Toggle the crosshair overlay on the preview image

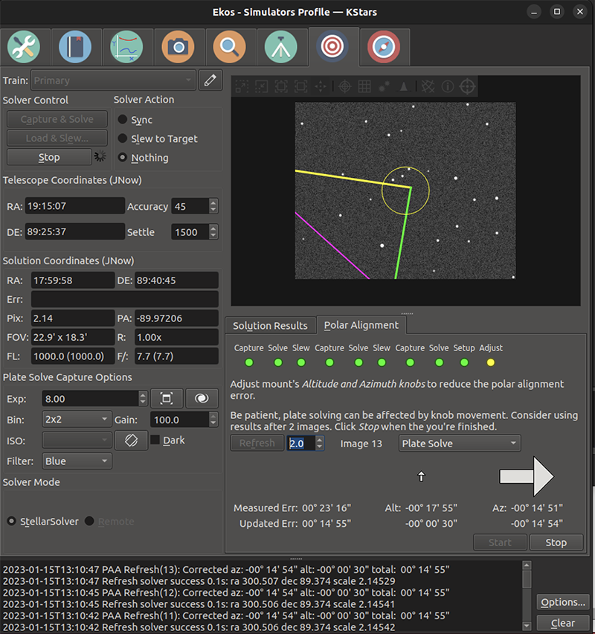(344, 86)
